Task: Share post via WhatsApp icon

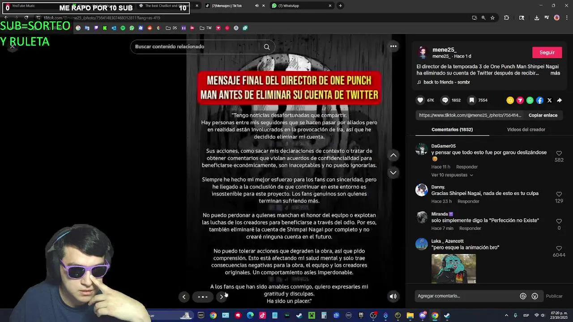Action: [x=530, y=100]
